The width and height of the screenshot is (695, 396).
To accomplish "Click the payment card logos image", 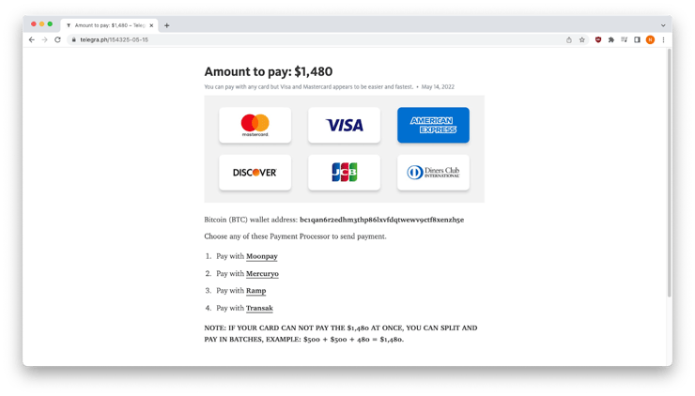I will [344, 149].
